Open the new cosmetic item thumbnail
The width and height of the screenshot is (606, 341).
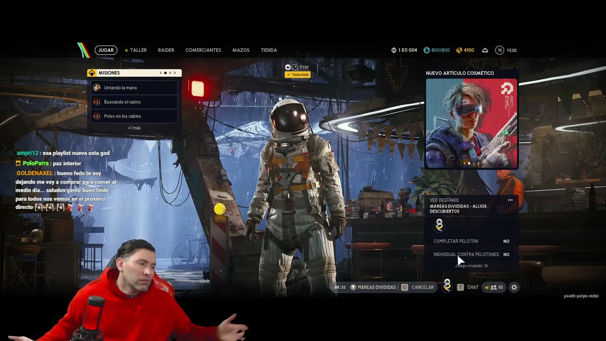point(472,124)
